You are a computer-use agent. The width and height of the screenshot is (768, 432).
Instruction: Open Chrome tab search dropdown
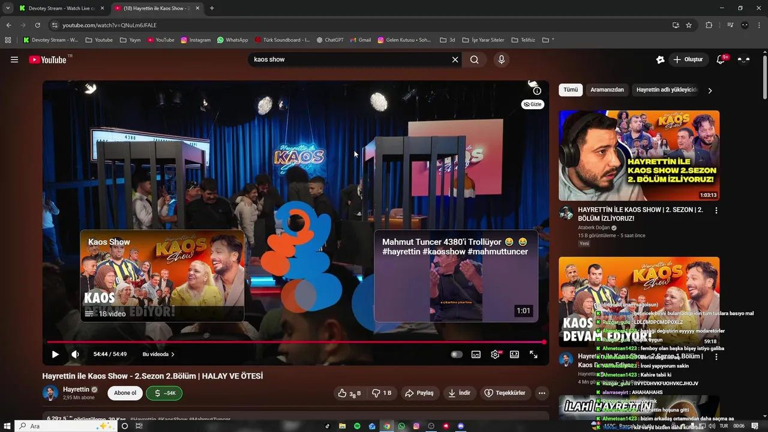(8, 8)
